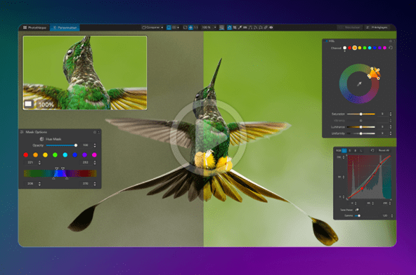Click the blue color dot in Mask Options

pyautogui.click(x=74, y=155)
